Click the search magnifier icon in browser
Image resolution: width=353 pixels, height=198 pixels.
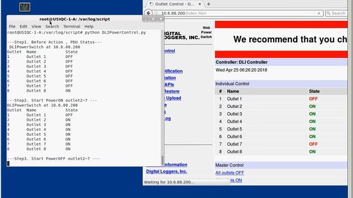click(x=329, y=13)
